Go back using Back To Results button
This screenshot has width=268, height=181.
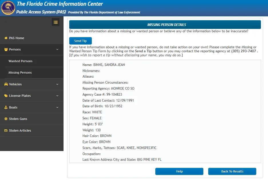pyautogui.click(x=232, y=171)
